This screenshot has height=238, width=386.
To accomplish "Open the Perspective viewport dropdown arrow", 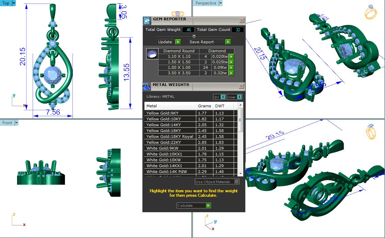I will point(221,3).
